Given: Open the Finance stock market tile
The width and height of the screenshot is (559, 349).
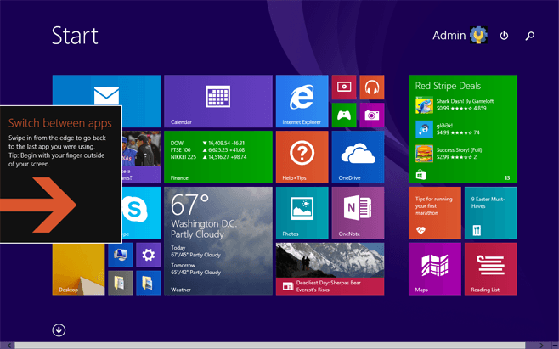Looking at the screenshot, I should (x=217, y=156).
